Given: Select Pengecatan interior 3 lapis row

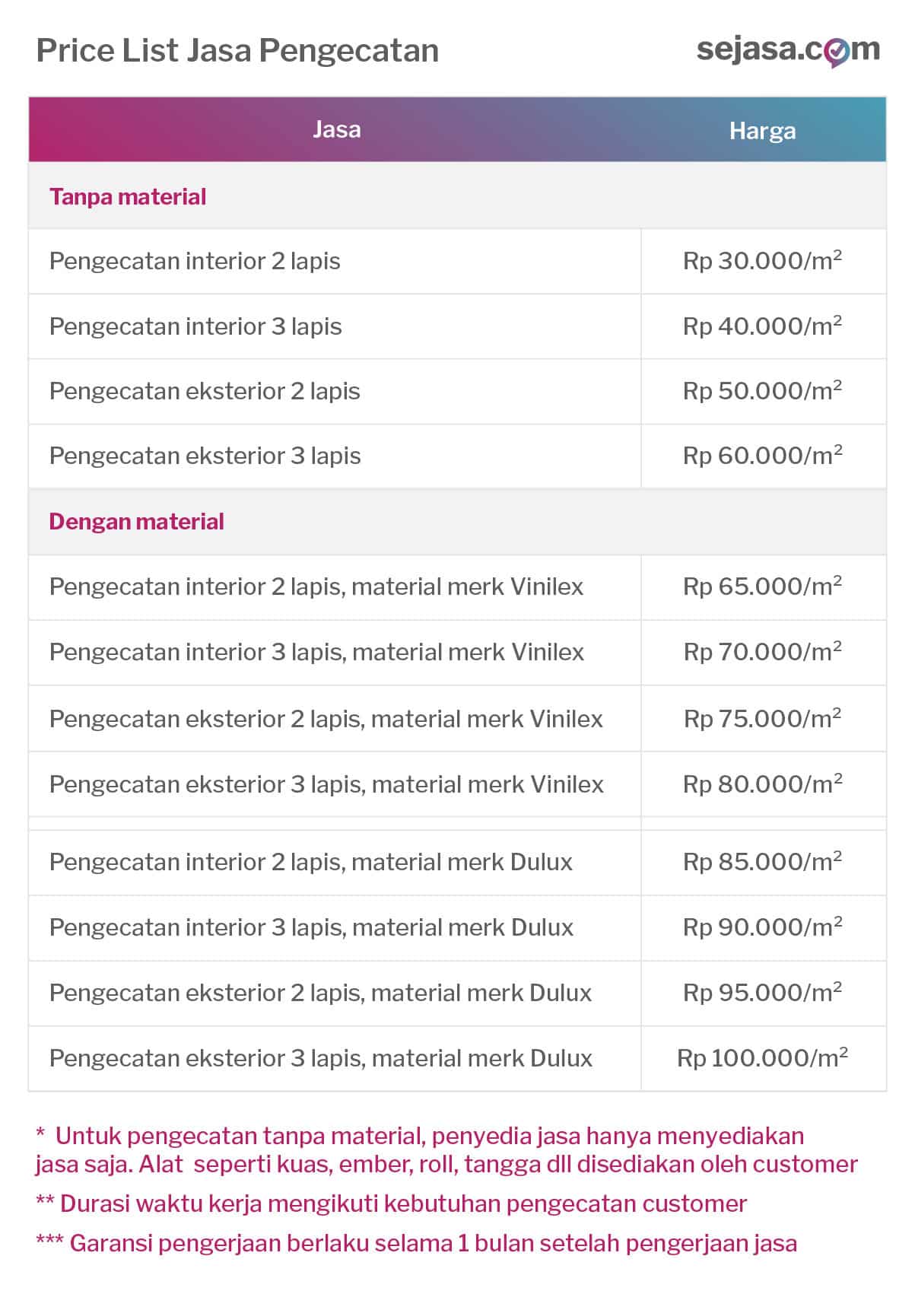Looking at the screenshot, I should click(x=457, y=326).
